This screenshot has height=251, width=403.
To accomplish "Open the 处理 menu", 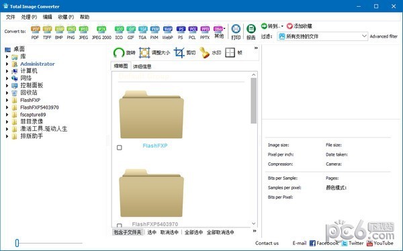I will pos(29,17).
